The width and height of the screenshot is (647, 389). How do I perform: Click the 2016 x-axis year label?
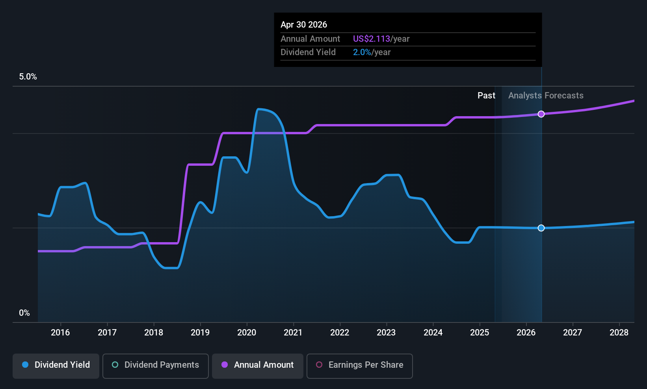click(x=60, y=333)
